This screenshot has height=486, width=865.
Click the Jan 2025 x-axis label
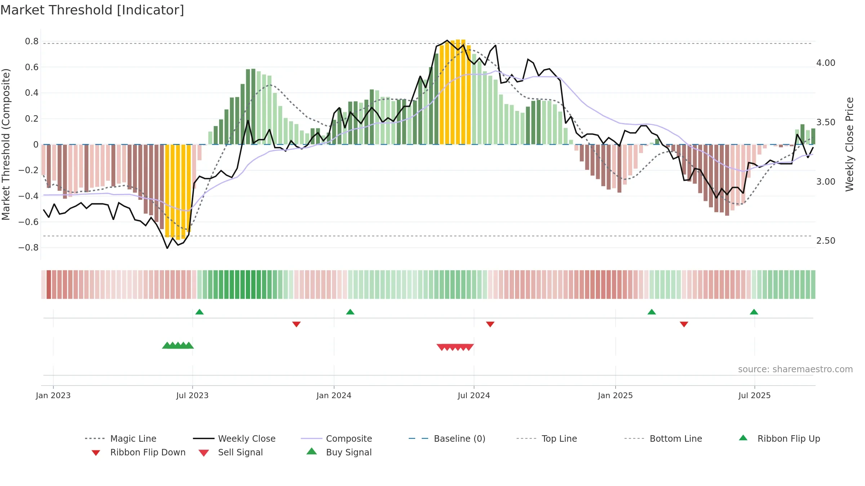[x=616, y=395]
